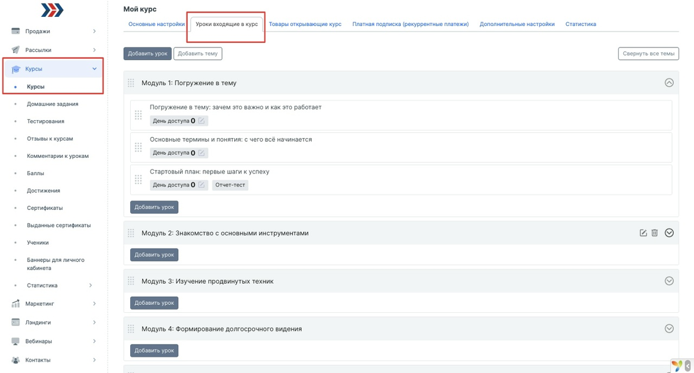Click drag handle of Модуль 2

tap(131, 233)
